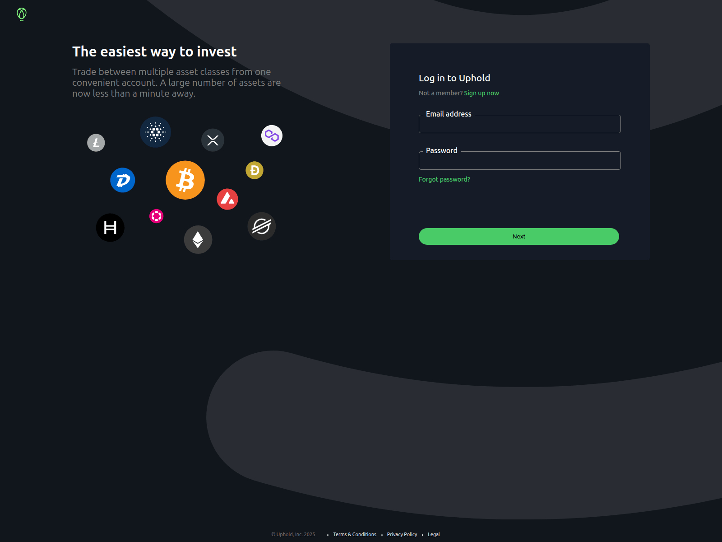Viewport: 722px width, 542px height.
Task: Select the Hedera black H icon
Action: [110, 228]
